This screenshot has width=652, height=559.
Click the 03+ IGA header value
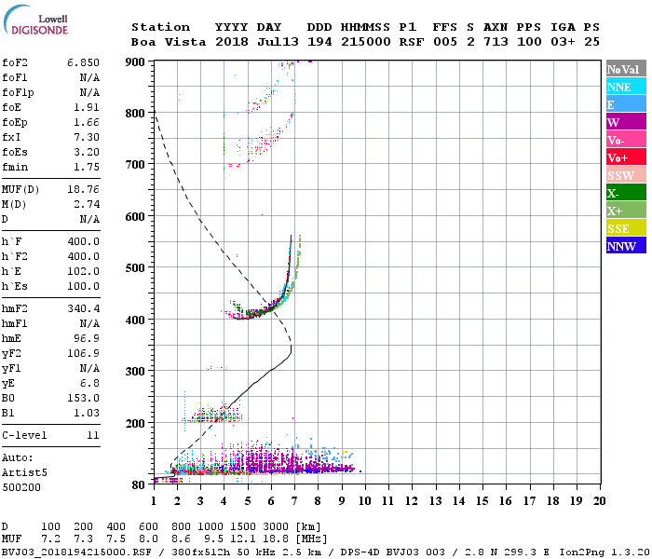click(x=563, y=42)
